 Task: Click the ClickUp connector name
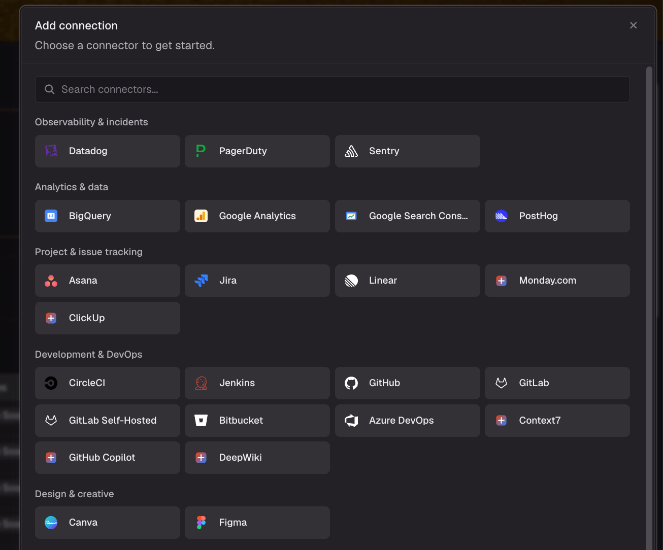(87, 318)
